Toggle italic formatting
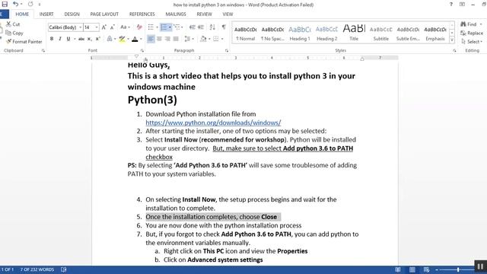The image size is (487, 274). (x=60, y=39)
